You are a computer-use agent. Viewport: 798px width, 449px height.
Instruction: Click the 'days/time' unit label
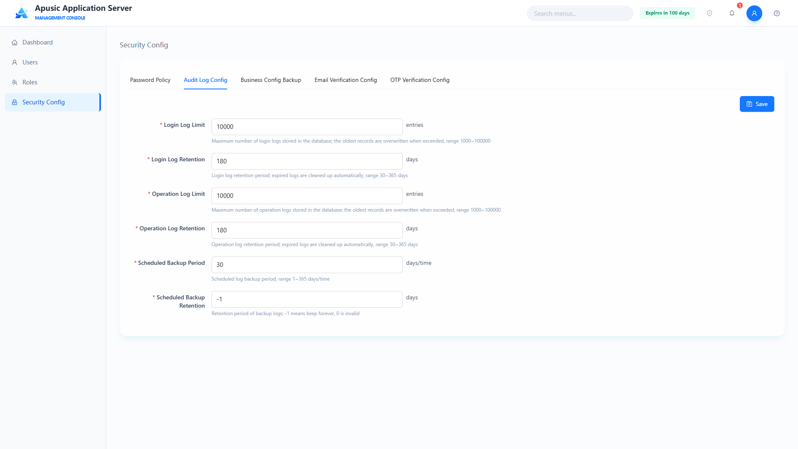coord(419,263)
